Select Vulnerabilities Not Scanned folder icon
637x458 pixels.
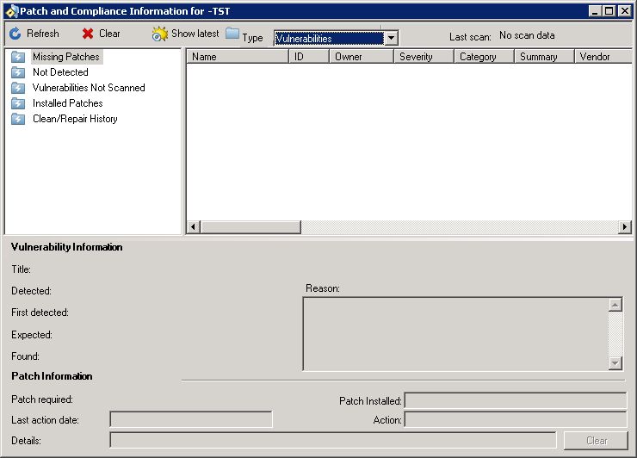(18, 88)
